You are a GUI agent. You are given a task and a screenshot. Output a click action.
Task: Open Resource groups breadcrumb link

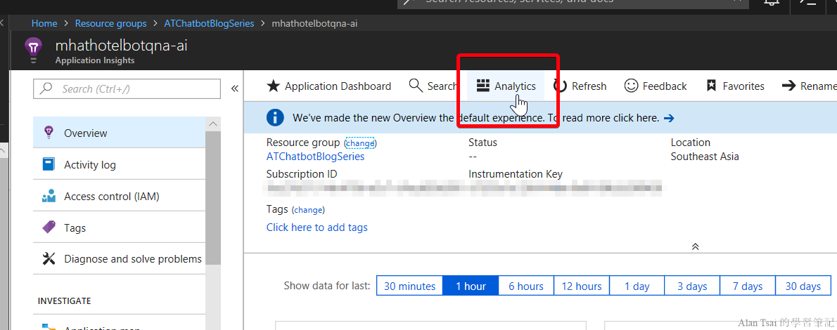(x=110, y=23)
